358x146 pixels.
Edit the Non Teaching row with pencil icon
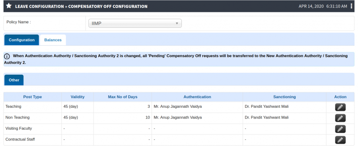340,118
